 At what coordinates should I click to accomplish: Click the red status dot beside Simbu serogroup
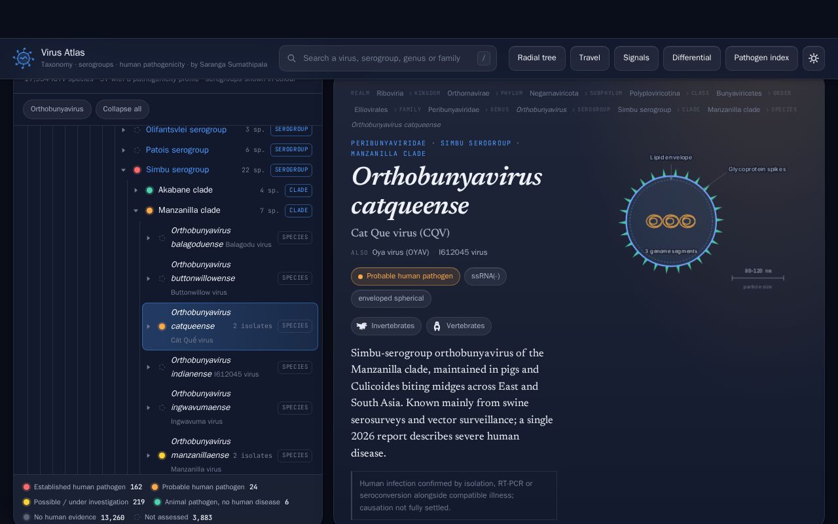[x=137, y=170]
